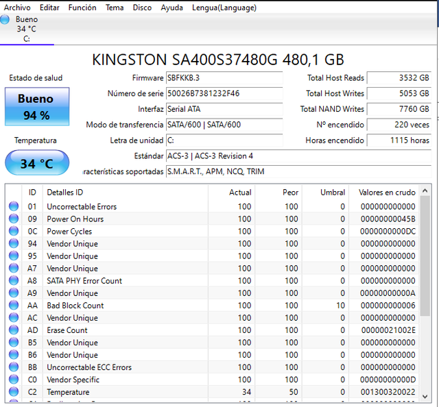Click the Actual column header

[x=232, y=192]
